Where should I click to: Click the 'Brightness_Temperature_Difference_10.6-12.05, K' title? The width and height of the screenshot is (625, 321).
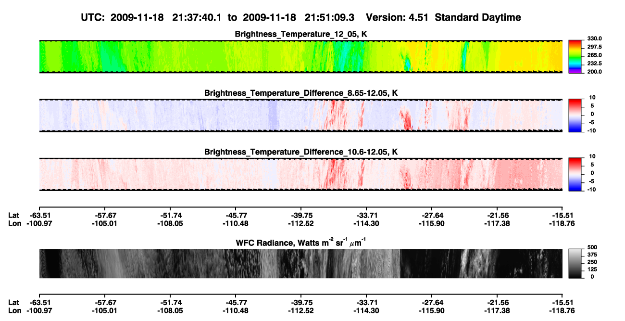tap(301, 152)
